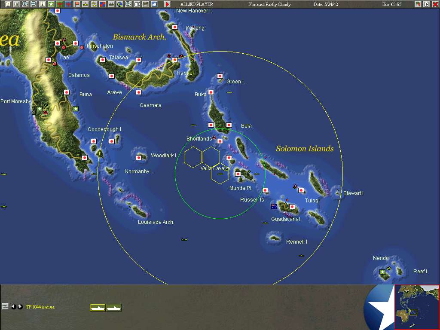Click the ship icon south of Louisiade Arch.
This screenshot has width=440, height=330.
[x=184, y=239]
